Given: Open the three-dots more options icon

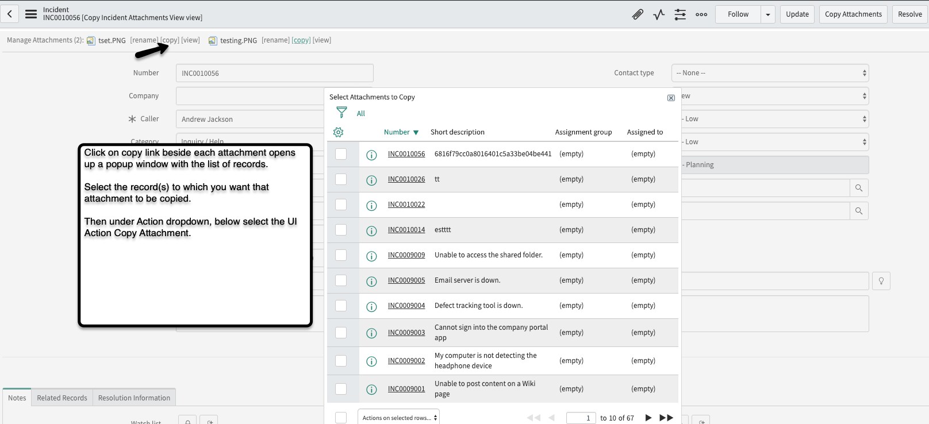Looking at the screenshot, I should (701, 14).
